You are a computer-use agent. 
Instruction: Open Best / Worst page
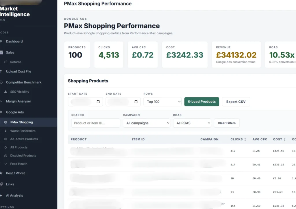(x=15, y=173)
